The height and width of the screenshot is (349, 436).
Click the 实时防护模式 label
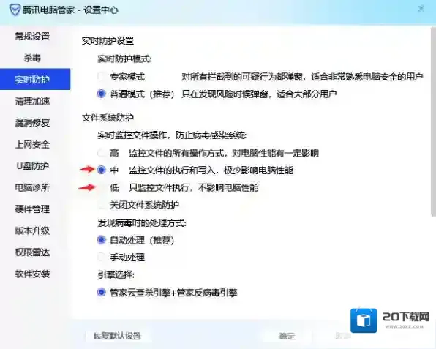124,59
